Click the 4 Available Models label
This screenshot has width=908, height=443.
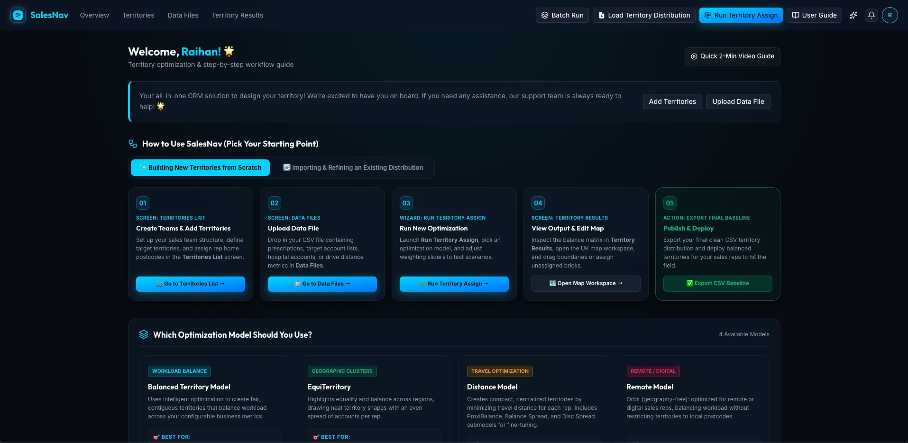744,334
